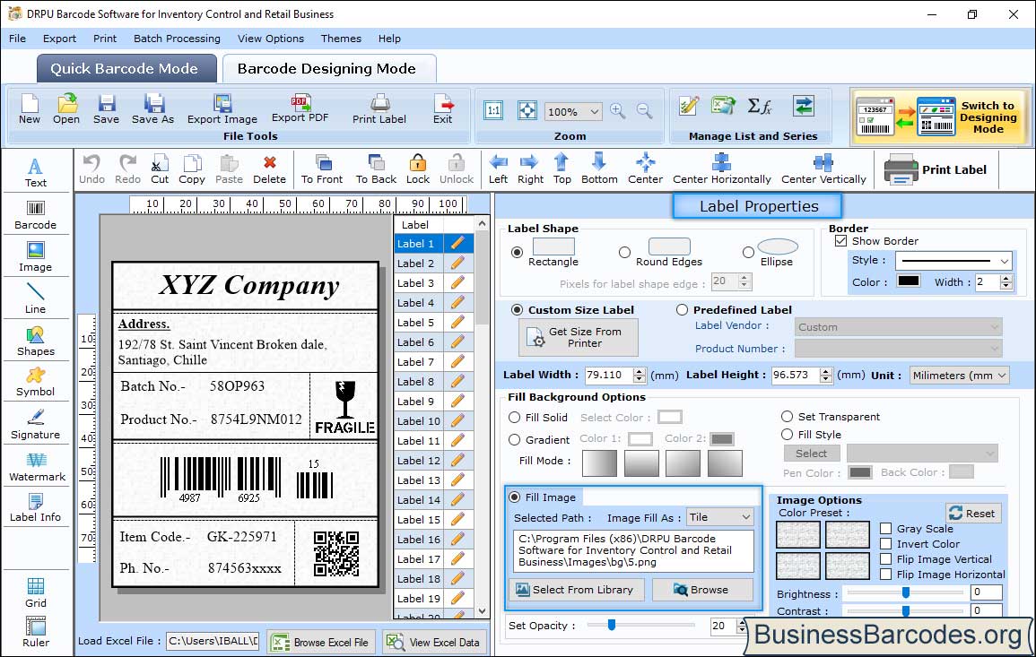The height and width of the screenshot is (657, 1036).
Task: Open the Themes menu
Action: [x=341, y=39]
